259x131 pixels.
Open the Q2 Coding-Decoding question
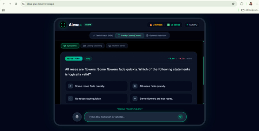(x=93, y=46)
